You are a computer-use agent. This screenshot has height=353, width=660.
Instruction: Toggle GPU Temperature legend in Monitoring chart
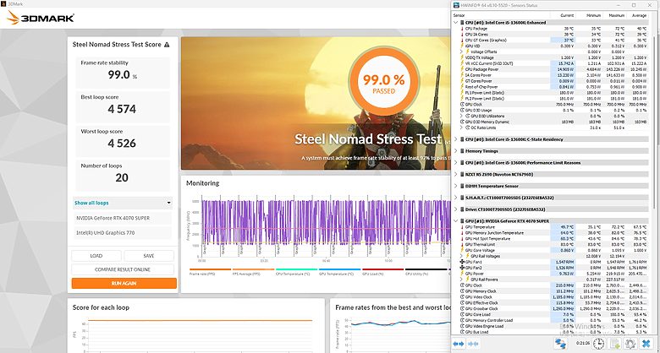click(x=339, y=272)
